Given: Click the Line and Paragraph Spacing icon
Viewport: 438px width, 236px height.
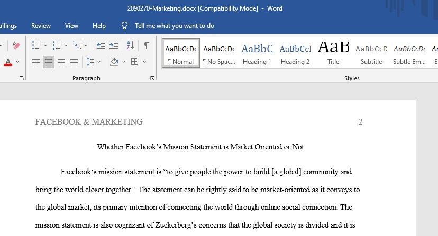Looking at the screenshot, I should (x=90, y=62).
